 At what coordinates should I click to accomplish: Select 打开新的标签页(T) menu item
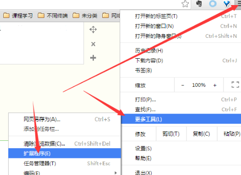coord(181,16)
